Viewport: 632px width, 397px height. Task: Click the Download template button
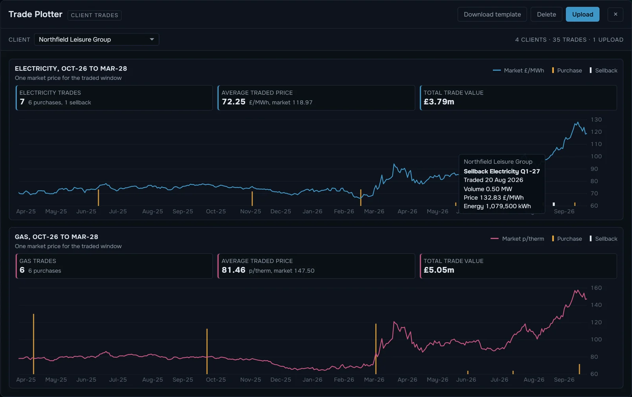click(x=492, y=14)
